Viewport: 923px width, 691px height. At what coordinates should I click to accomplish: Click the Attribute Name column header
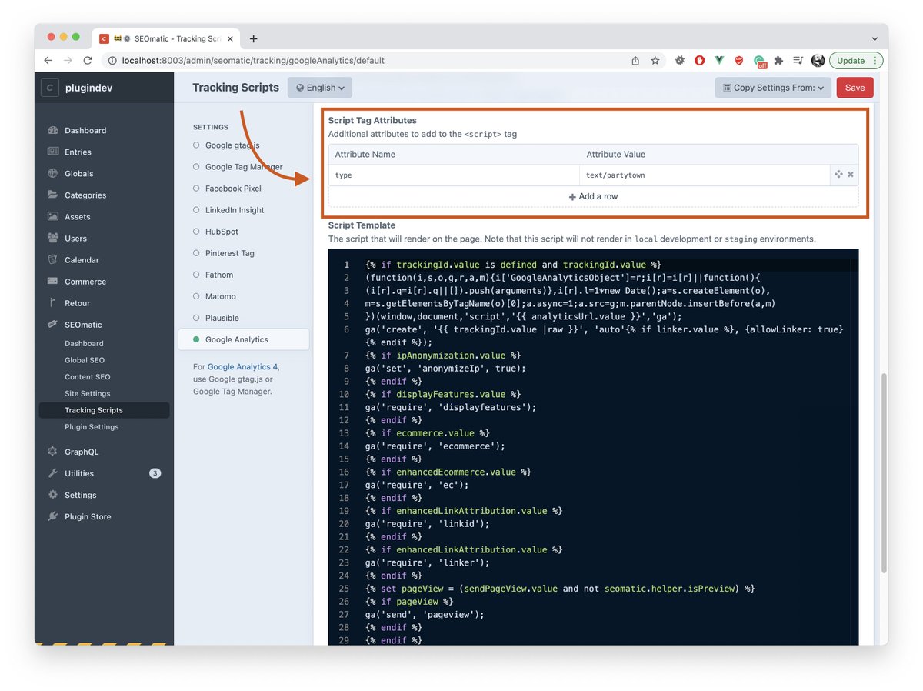click(365, 154)
